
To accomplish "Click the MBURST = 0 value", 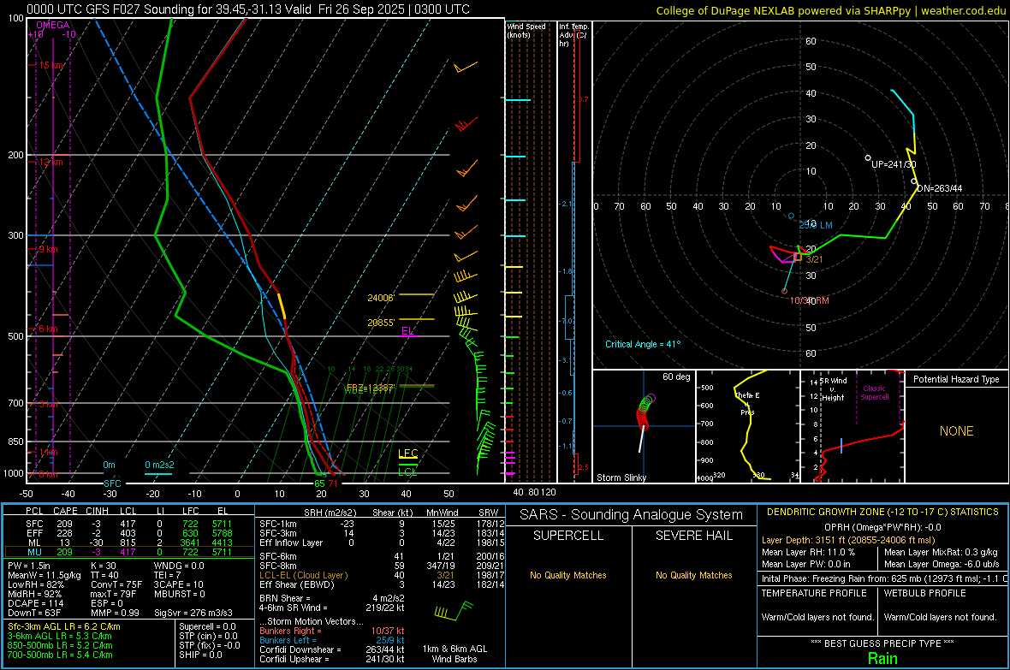I will coord(179,593).
